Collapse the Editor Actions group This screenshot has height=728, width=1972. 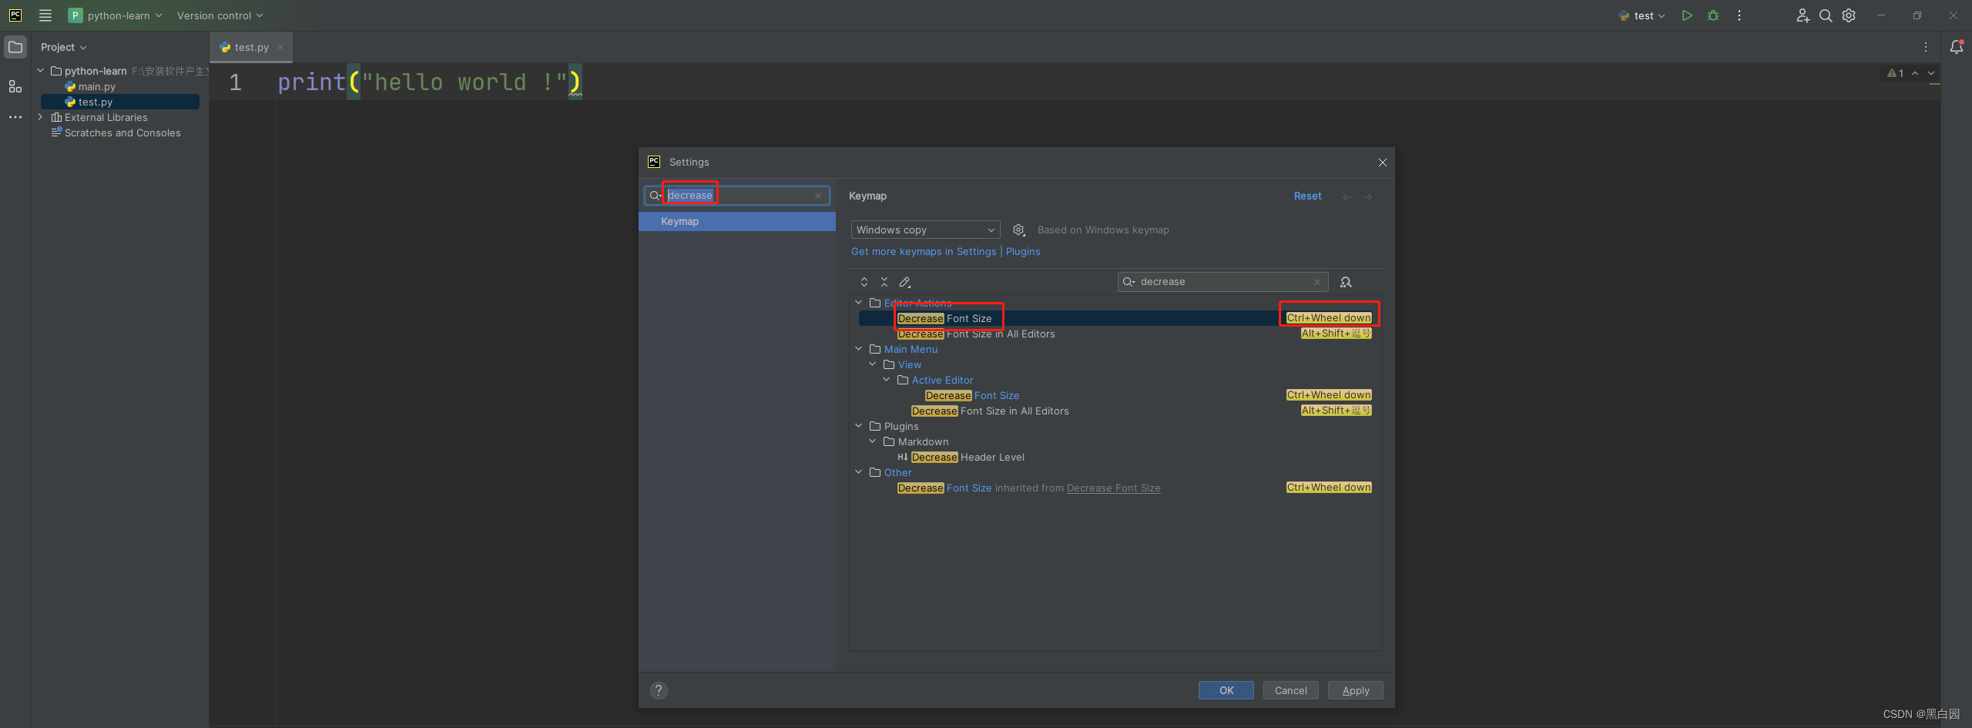(859, 303)
